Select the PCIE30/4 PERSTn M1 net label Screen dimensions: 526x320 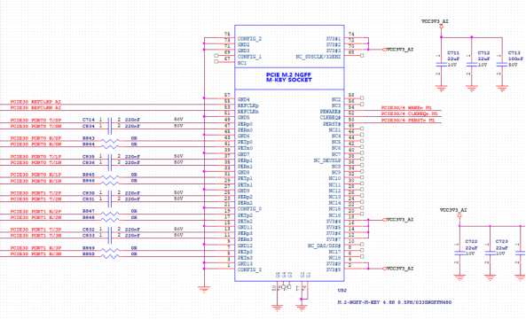(408, 121)
